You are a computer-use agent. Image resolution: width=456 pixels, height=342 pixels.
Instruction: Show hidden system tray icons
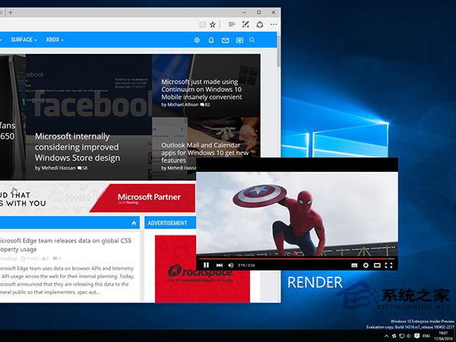coord(387,336)
